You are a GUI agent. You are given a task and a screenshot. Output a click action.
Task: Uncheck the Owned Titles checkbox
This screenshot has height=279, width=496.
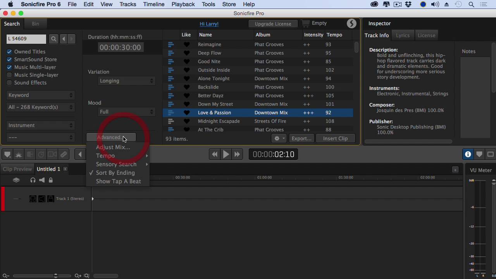9,52
